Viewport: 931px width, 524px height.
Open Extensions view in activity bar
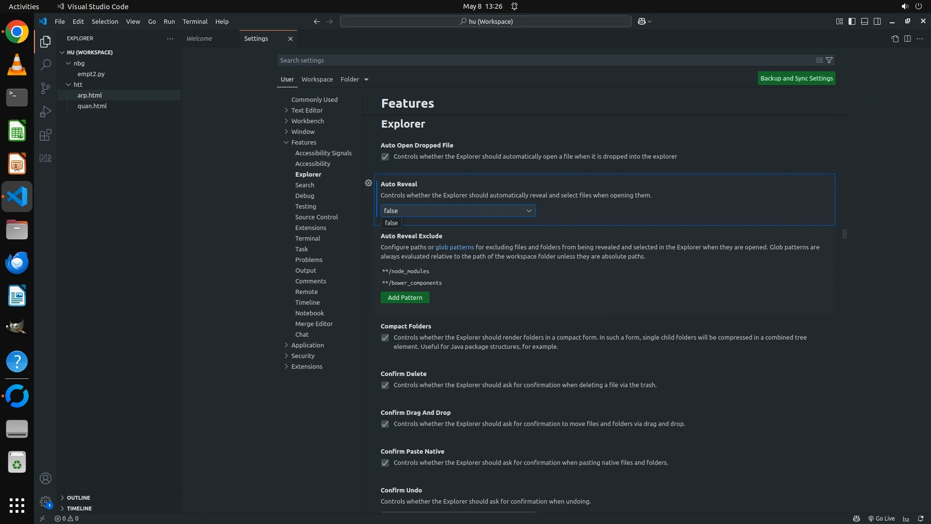(x=45, y=135)
